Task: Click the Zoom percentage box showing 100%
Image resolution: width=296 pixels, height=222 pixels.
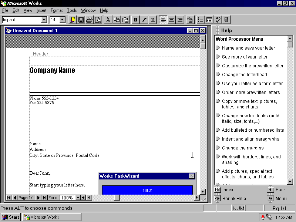Action: point(67,198)
